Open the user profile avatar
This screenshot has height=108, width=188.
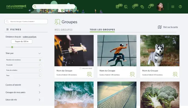tap(160, 7)
